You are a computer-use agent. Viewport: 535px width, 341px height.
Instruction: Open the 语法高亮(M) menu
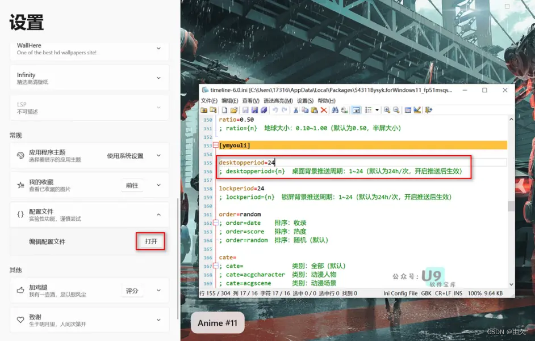[x=278, y=101]
